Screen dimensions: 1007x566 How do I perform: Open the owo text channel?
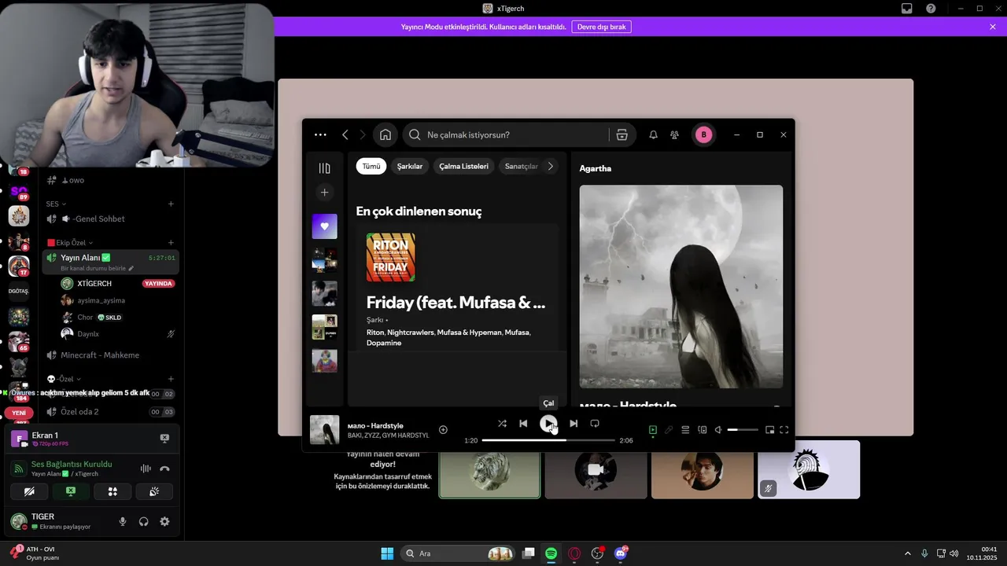pyautogui.click(x=110, y=180)
